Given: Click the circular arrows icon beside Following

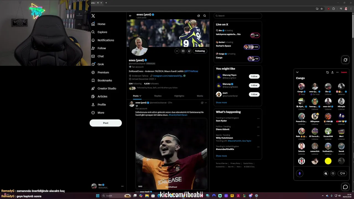Looking at the screenshot, I should pos(189,51).
